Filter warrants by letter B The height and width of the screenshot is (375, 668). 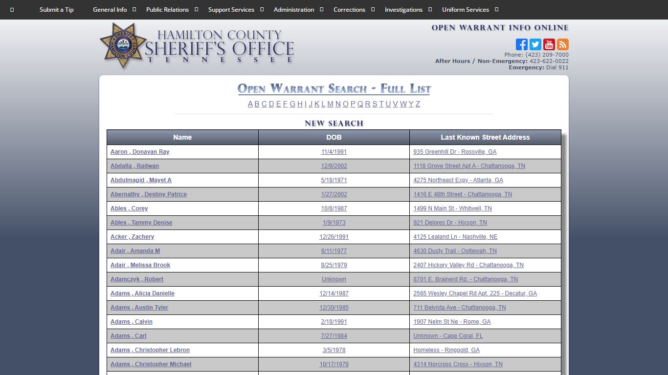(x=257, y=104)
